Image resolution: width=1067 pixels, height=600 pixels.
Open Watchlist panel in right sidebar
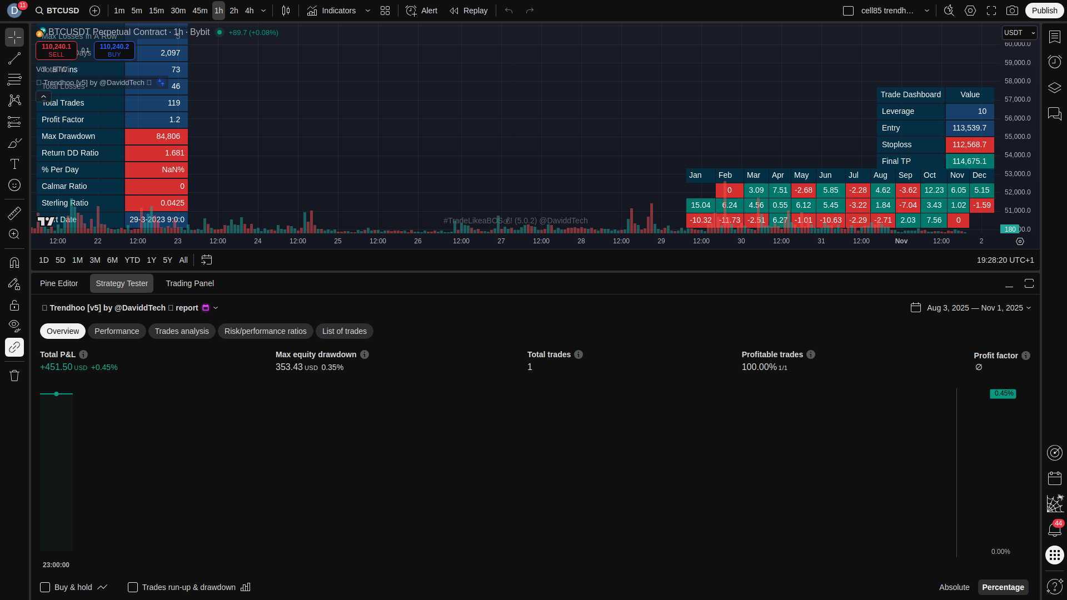click(x=1054, y=37)
